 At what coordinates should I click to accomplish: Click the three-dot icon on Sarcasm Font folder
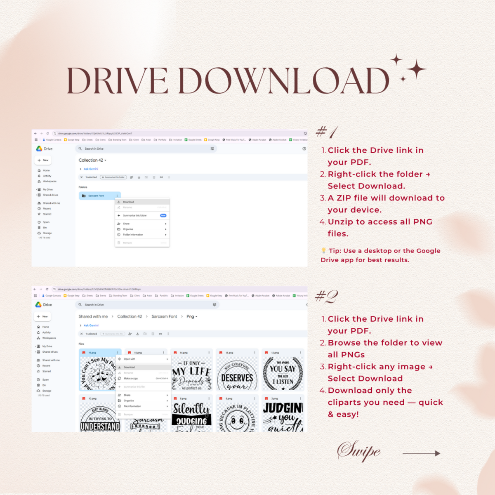(117, 196)
